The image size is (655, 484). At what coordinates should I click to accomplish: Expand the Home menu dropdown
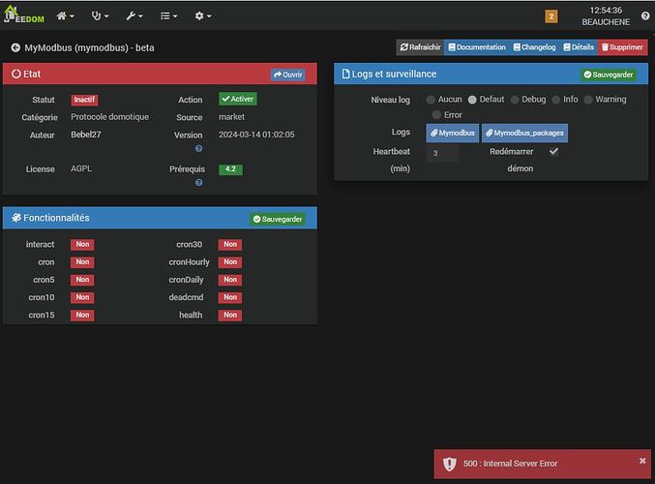click(x=67, y=16)
